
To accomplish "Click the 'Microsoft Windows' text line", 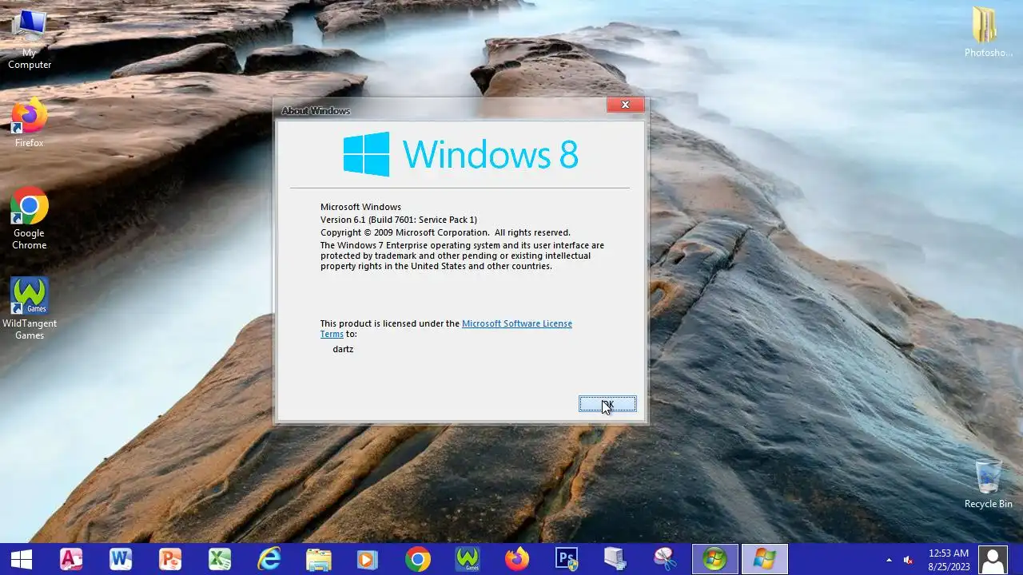I will pyautogui.click(x=360, y=207).
